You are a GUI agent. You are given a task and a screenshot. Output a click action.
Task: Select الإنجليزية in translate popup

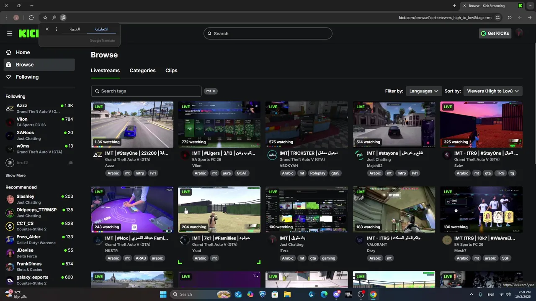pyautogui.click(x=101, y=29)
